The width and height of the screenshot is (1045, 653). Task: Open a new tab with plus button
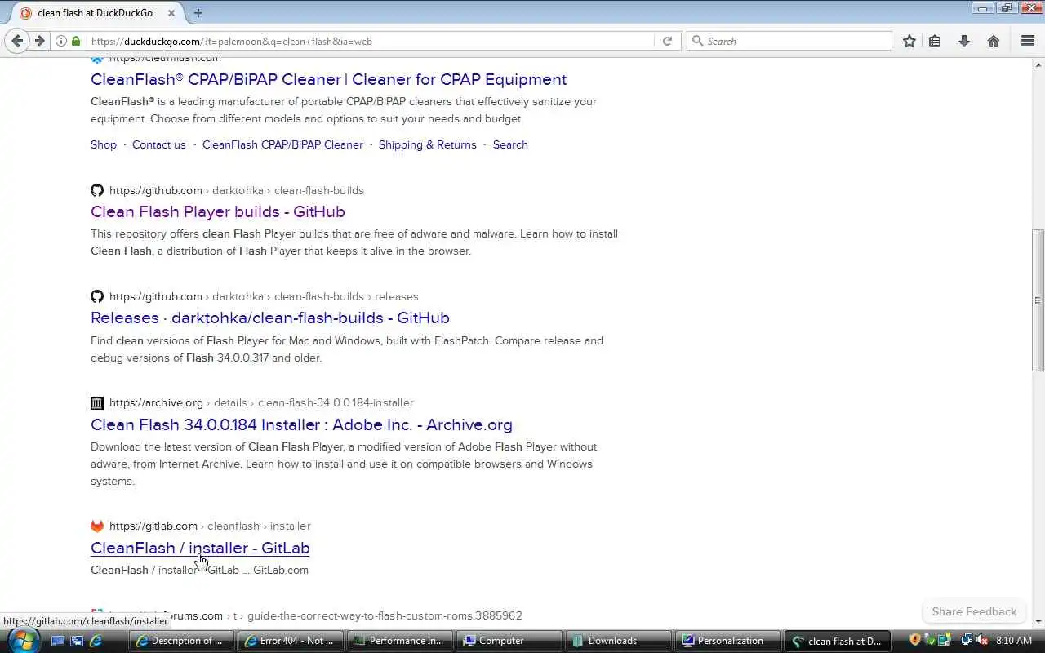pyautogui.click(x=198, y=13)
